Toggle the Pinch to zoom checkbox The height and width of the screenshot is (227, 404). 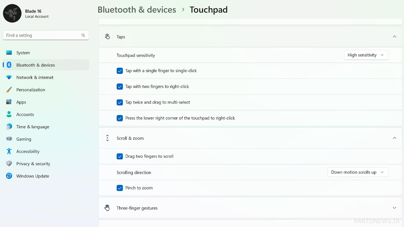pyautogui.click(x=120, y=188)
